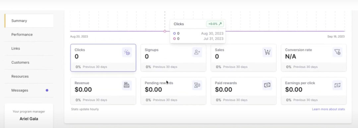This screenshot has width=358, height=128.
Task: Select the Paid rewards metric card
Action: [244, 91]
